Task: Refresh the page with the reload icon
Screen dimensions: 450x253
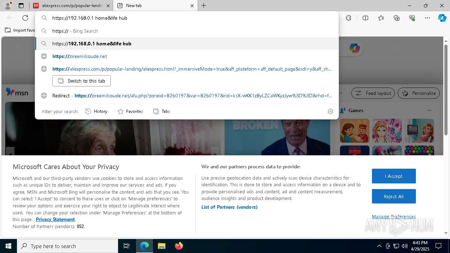Action: click(x=25, y=18)
